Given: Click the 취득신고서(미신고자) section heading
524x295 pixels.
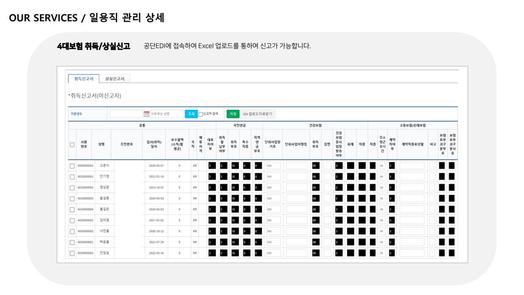Looking at the screenshot, I should (95, 95).
